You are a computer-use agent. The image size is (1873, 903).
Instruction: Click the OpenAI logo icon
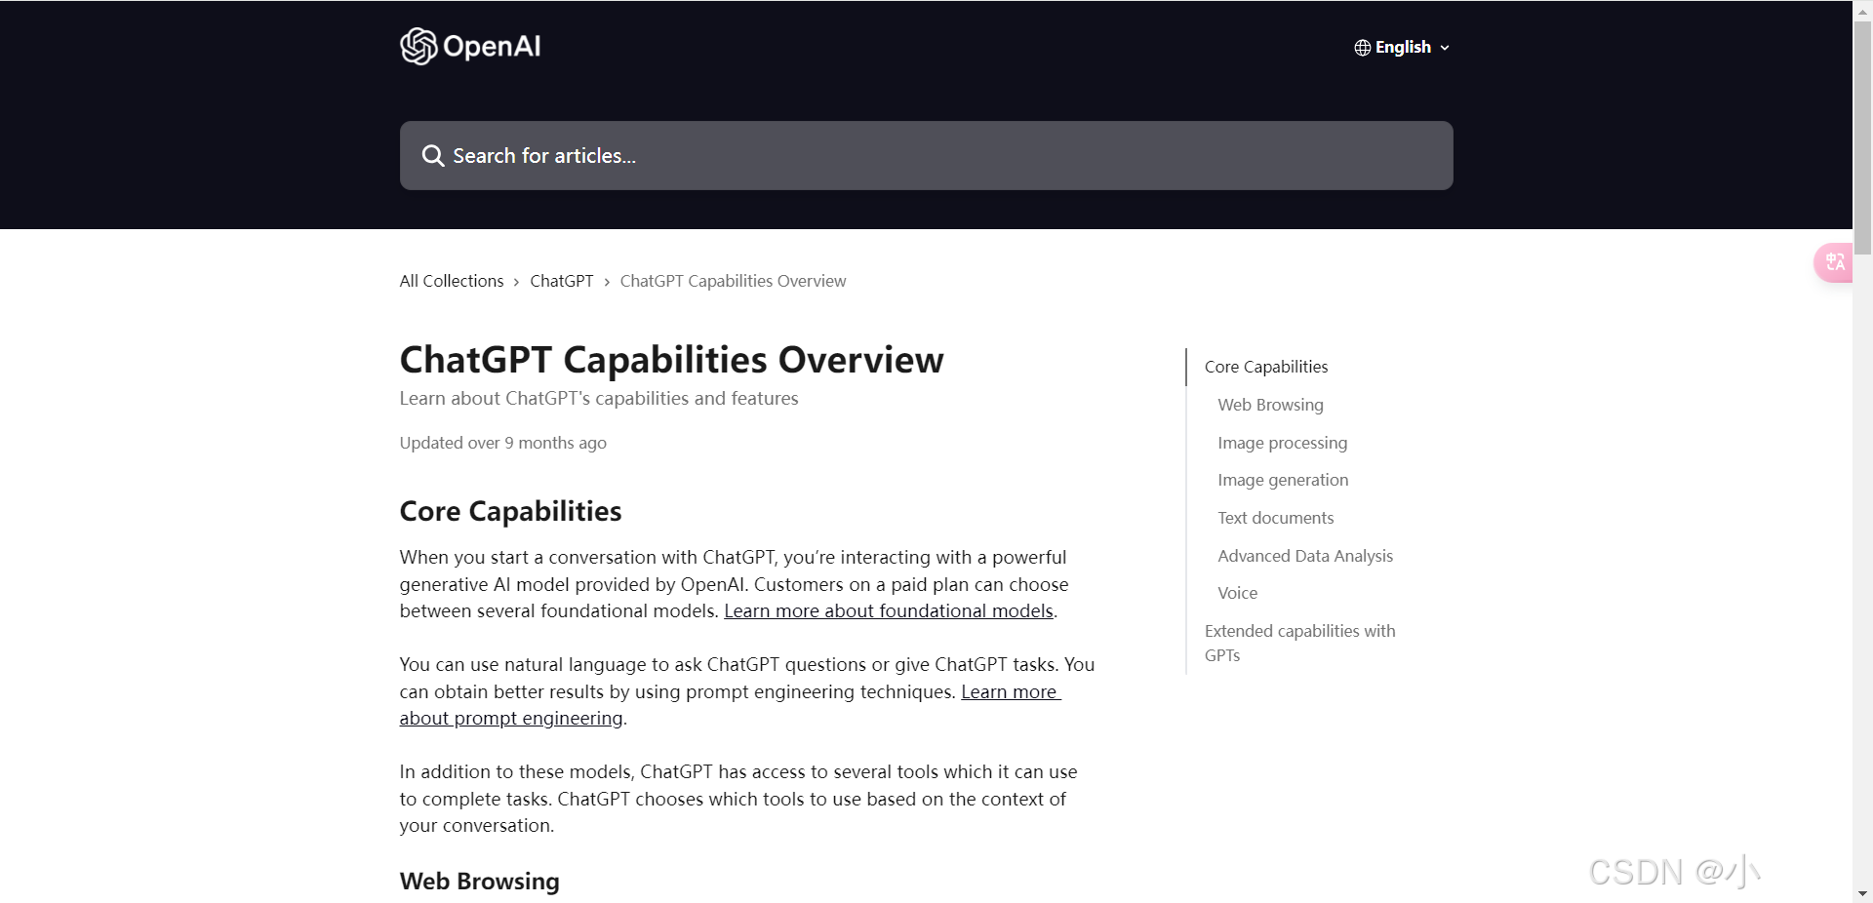[418, 46]
